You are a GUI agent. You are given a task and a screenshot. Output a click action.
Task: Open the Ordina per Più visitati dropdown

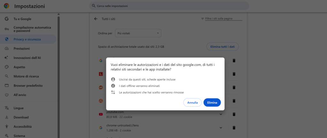138,33
